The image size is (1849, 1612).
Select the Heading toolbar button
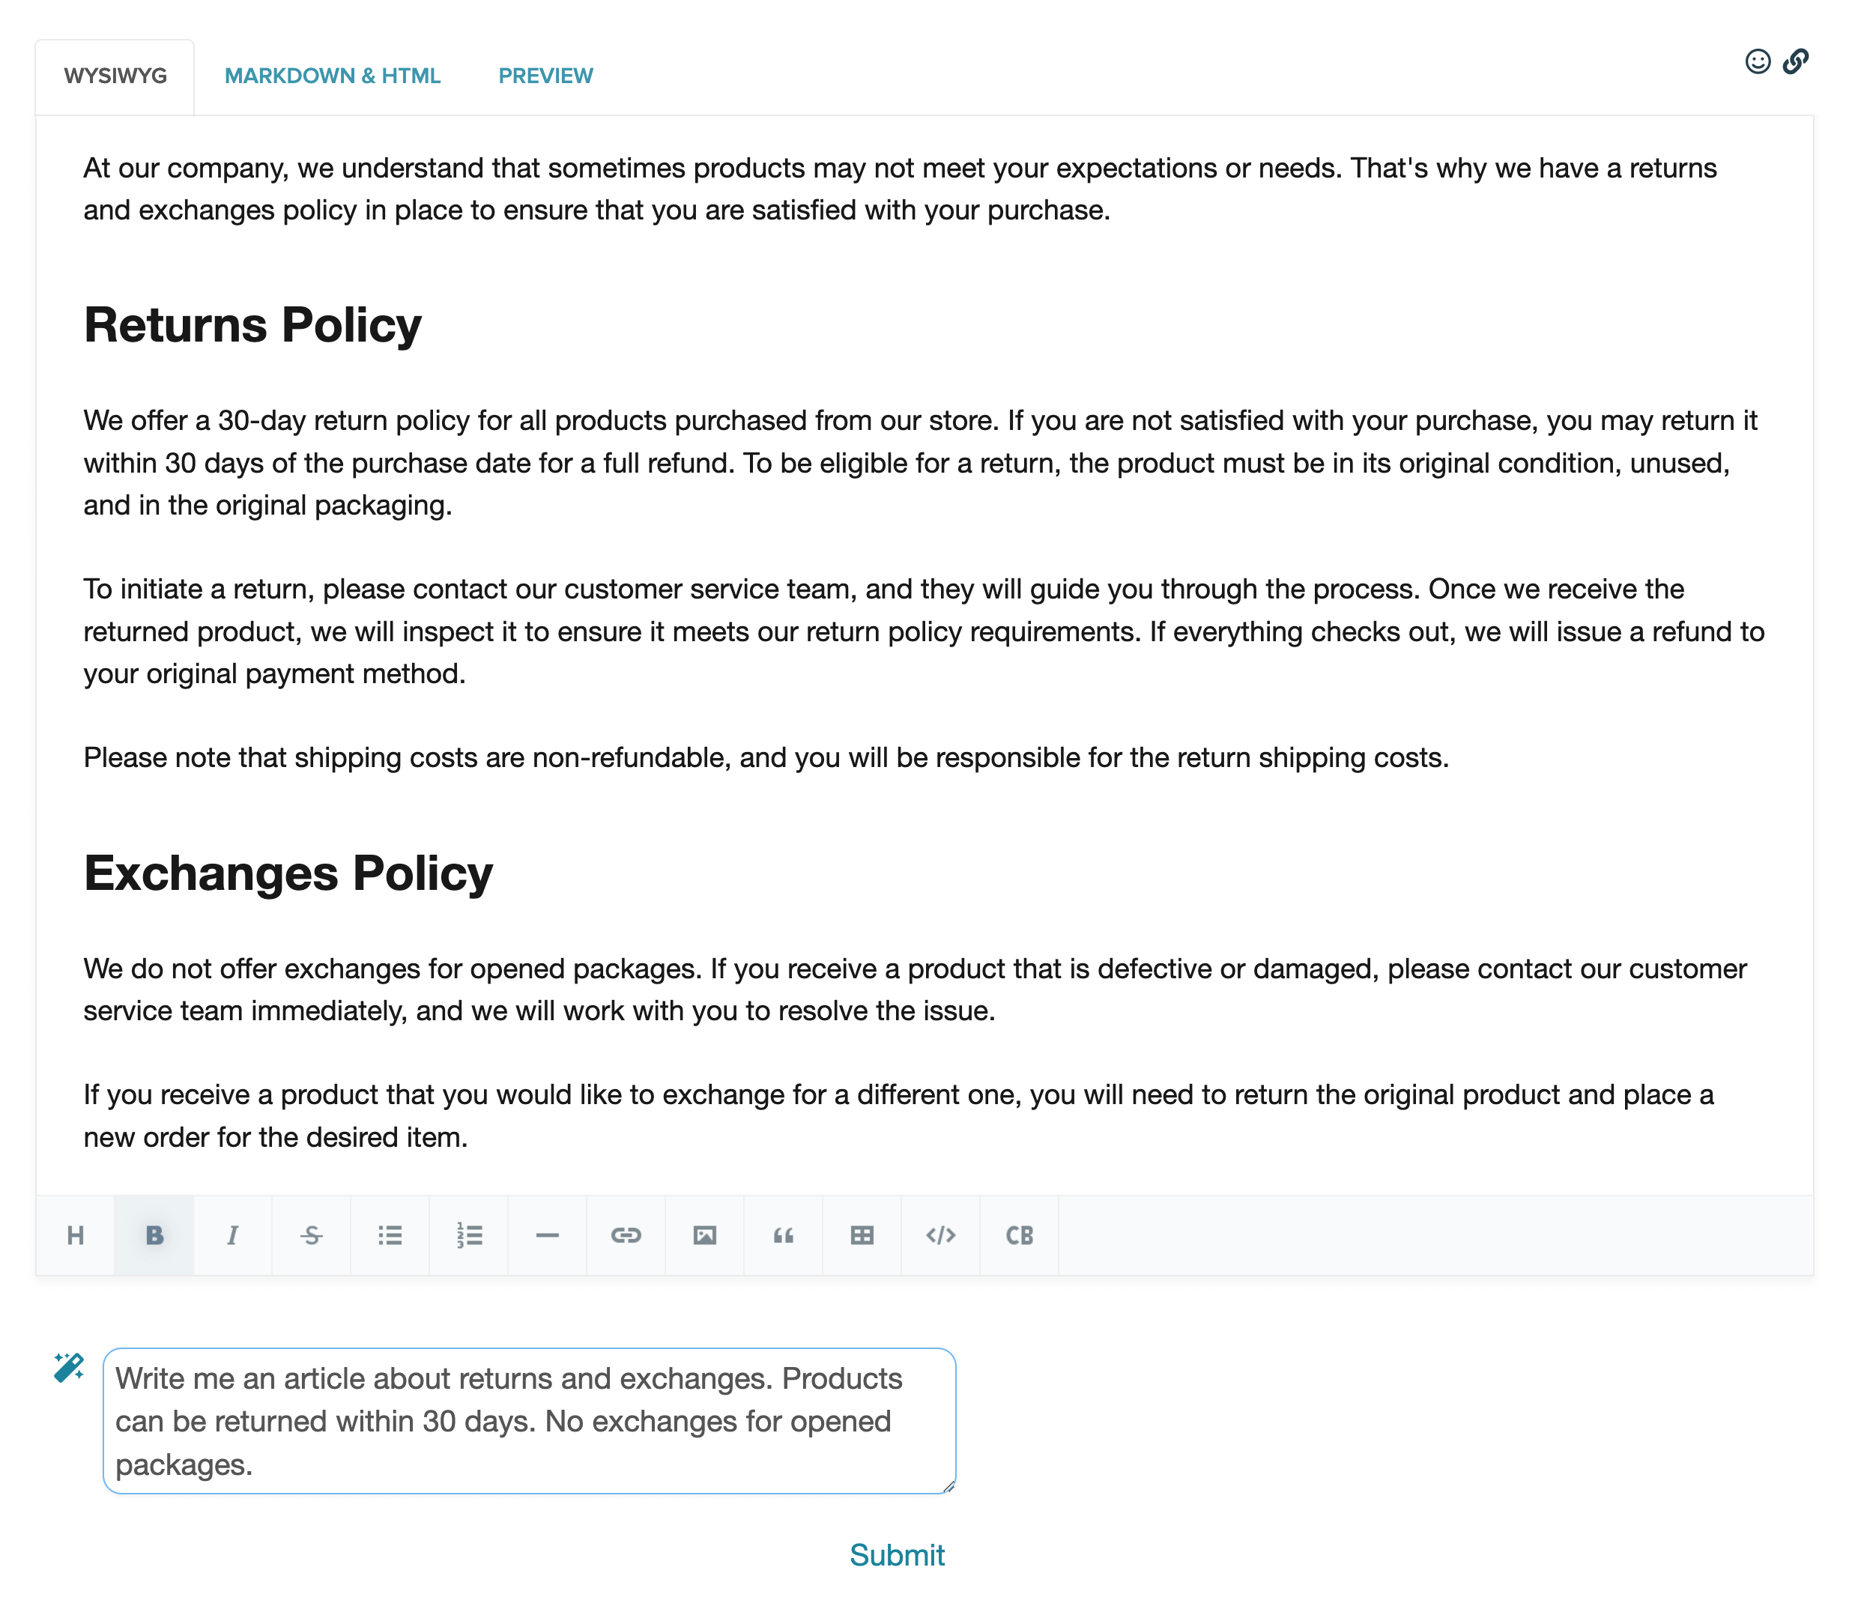[76, 1235]
